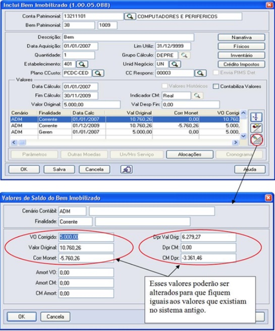Click the Outras Moedas button
275x331 pixels.
[x=84, y=154]
